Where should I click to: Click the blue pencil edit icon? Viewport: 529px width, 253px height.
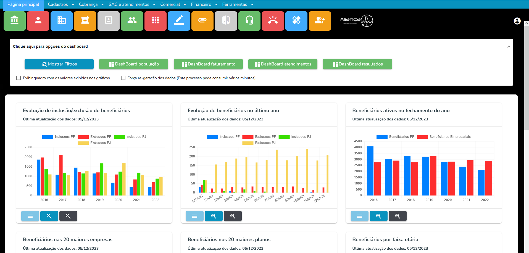click(179, 21)
